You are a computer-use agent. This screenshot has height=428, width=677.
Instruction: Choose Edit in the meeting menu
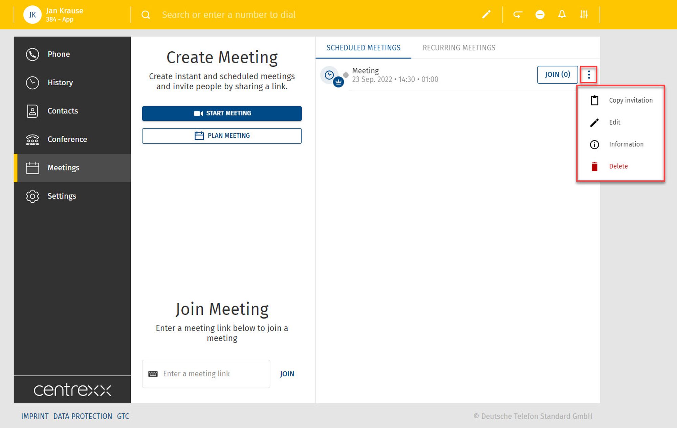[614, 122]
